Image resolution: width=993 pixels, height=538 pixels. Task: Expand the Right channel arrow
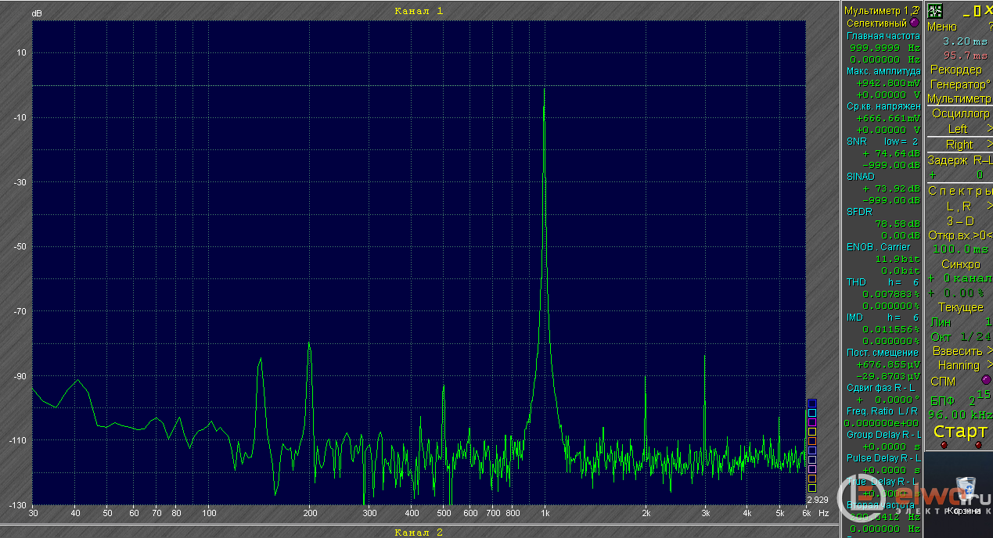click(x=988, y=145)
